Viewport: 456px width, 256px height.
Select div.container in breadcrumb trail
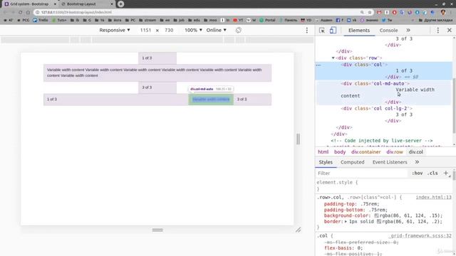coord(366,151)
